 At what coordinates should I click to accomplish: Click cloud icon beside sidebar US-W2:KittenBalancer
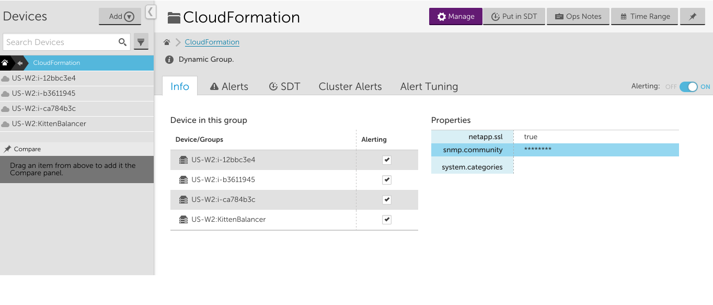6,124
